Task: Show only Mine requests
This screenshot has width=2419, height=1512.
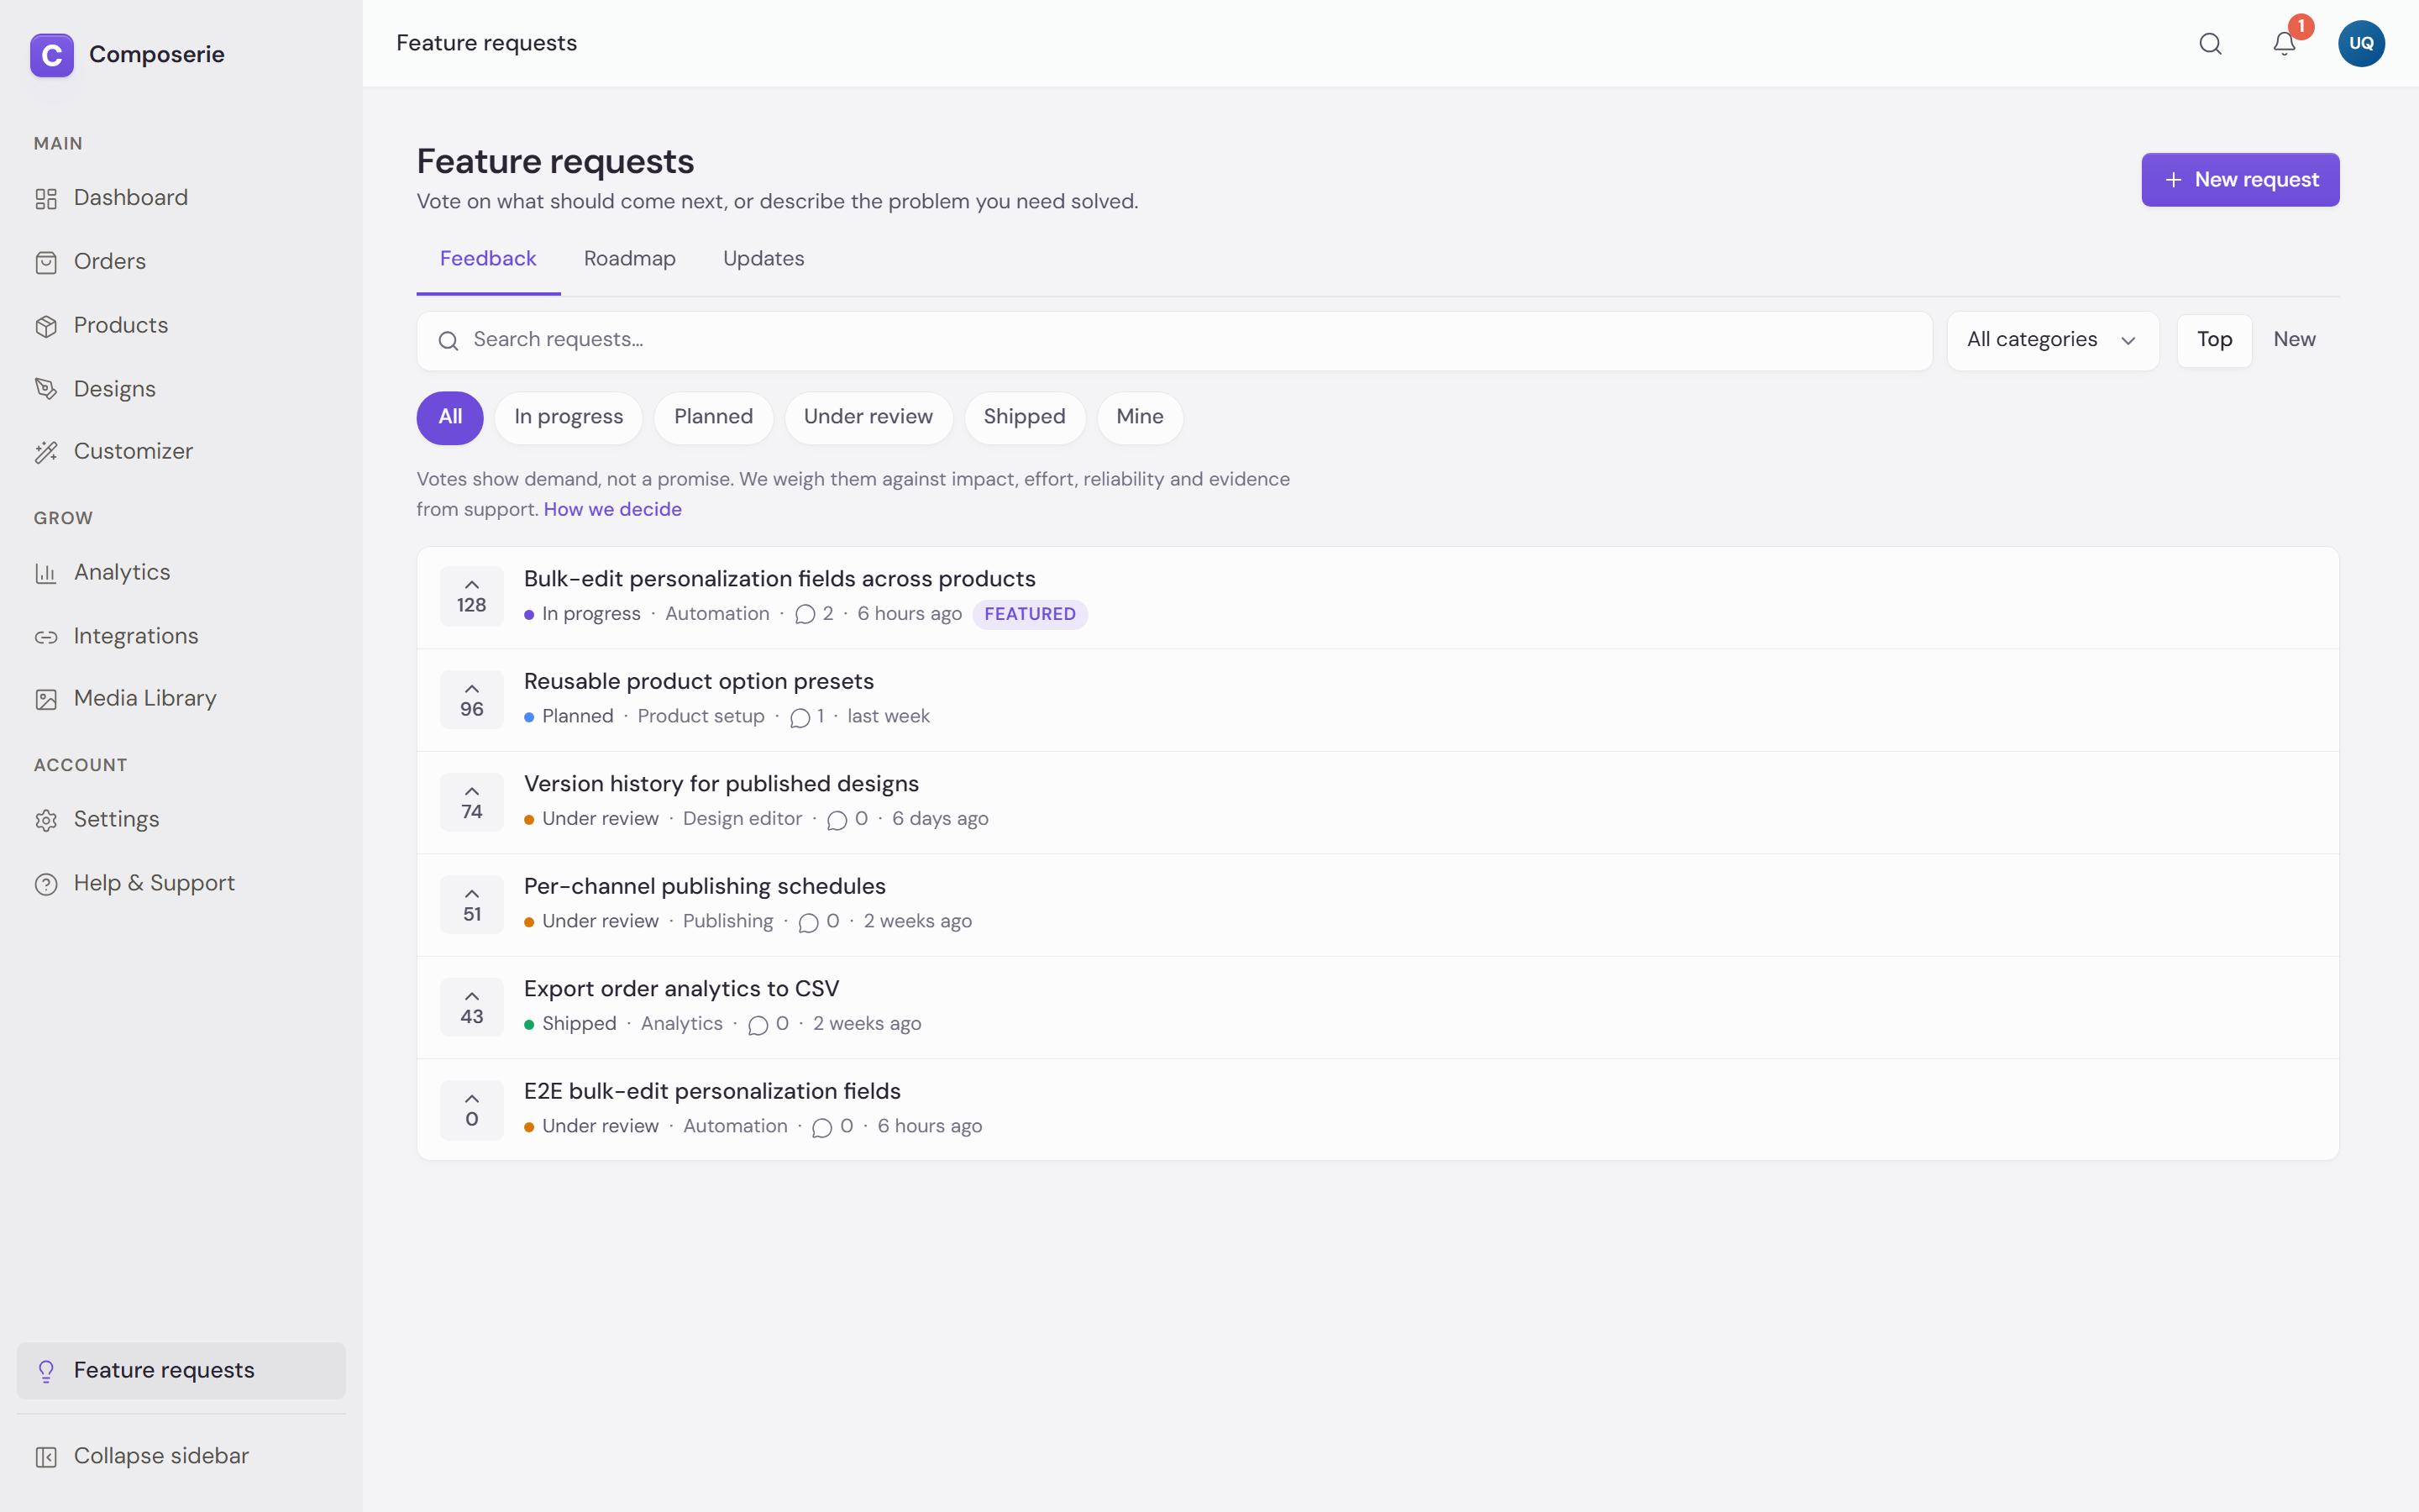Action: click(x=1140, y=417)
